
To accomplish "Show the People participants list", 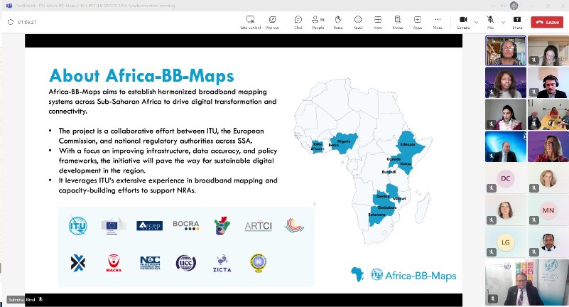I will [318, 22].
